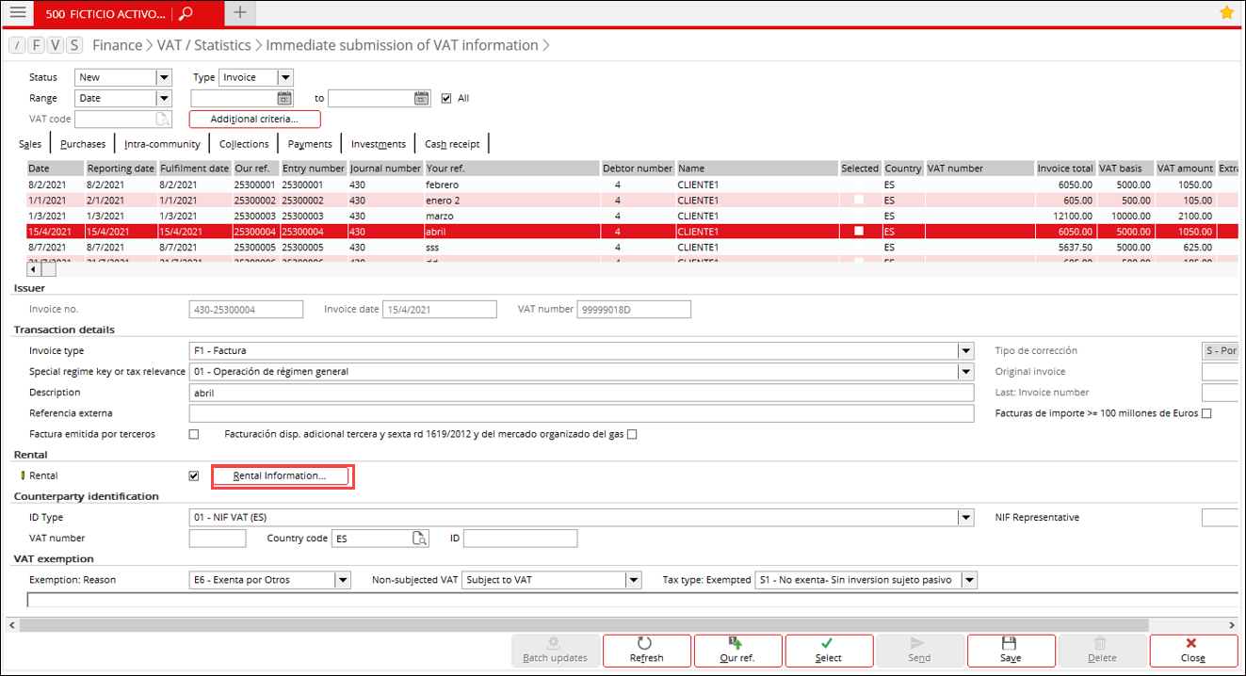
Task: Open the Status dropdown
Action: [164, 77]
